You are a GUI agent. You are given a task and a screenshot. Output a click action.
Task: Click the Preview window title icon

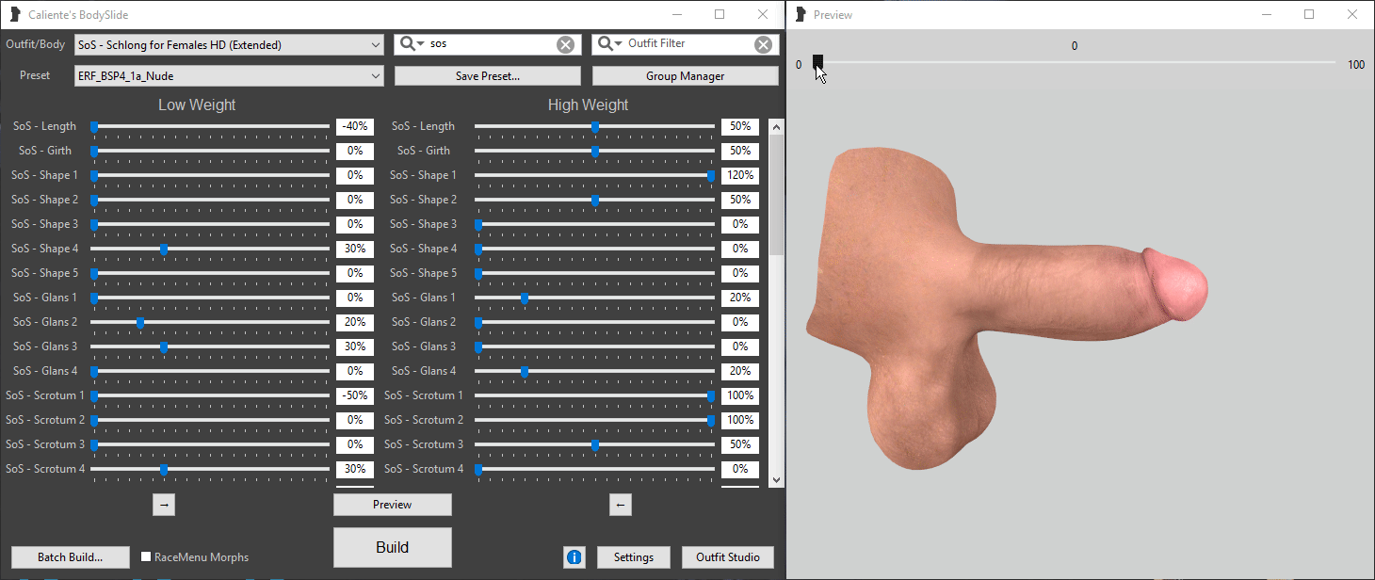tap(801, 14)
